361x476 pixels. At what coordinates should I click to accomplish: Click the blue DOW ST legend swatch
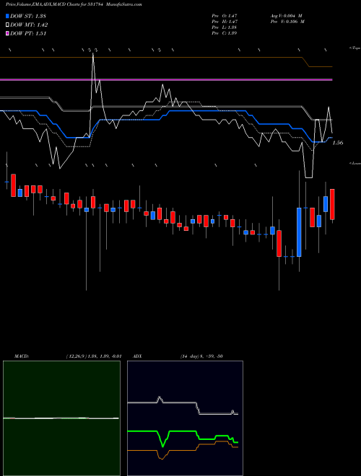[8, 16]
